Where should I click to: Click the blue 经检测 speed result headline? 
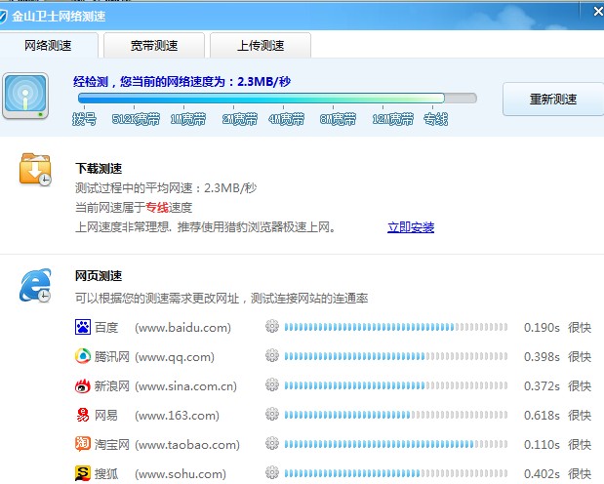[181, 82]
